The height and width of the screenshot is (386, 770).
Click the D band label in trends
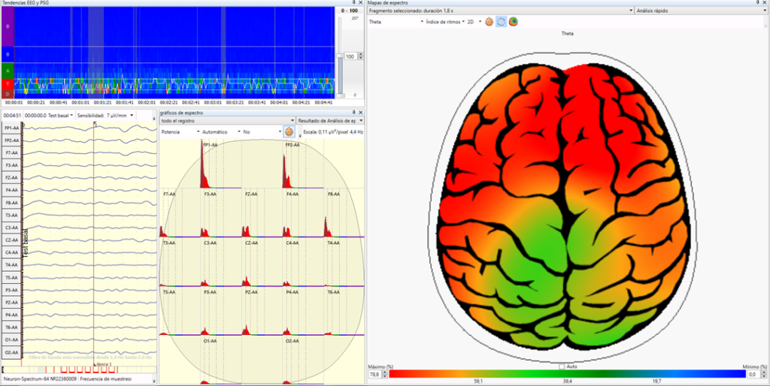pos(8,93)
